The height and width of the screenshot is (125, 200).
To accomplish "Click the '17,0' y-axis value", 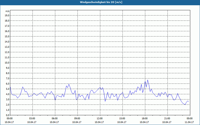I will tap(7, 26).
